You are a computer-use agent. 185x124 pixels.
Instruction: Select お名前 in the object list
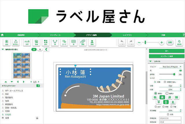click(8, 114)
